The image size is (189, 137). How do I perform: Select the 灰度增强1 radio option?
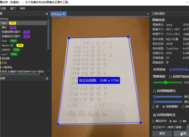point(164,107)
